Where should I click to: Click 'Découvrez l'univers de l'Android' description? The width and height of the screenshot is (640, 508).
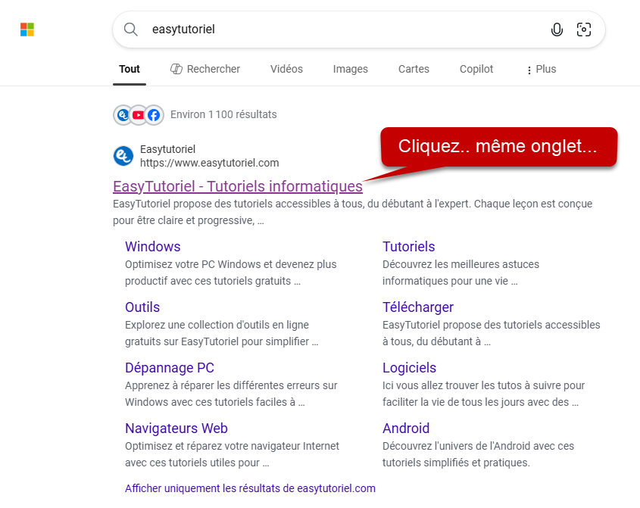click(x=479, y=454)
